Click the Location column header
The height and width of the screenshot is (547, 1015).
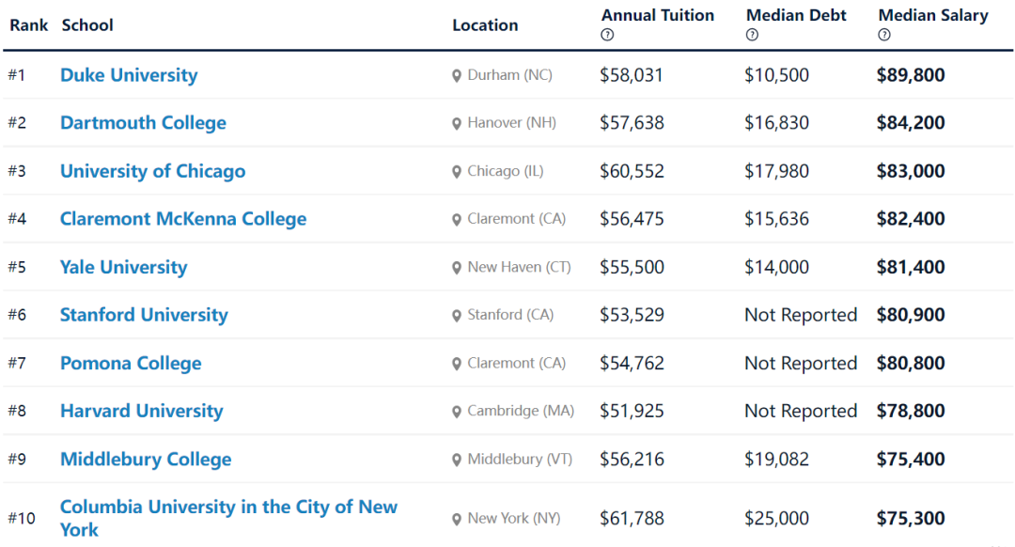point(485,25)
